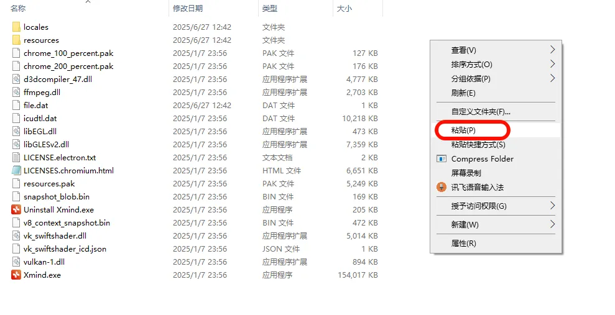The height and width of the screenshot is (315, 615).
Task: Open 自定义文件夹(F)... menu entry
Action: (x=496, y=112)
